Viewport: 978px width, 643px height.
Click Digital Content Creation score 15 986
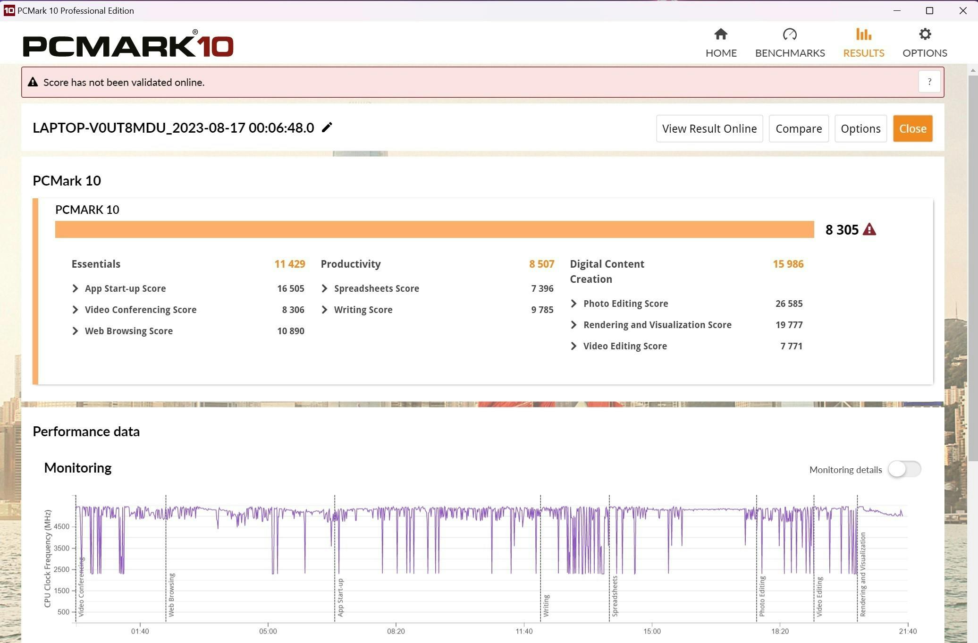(788, 264)
